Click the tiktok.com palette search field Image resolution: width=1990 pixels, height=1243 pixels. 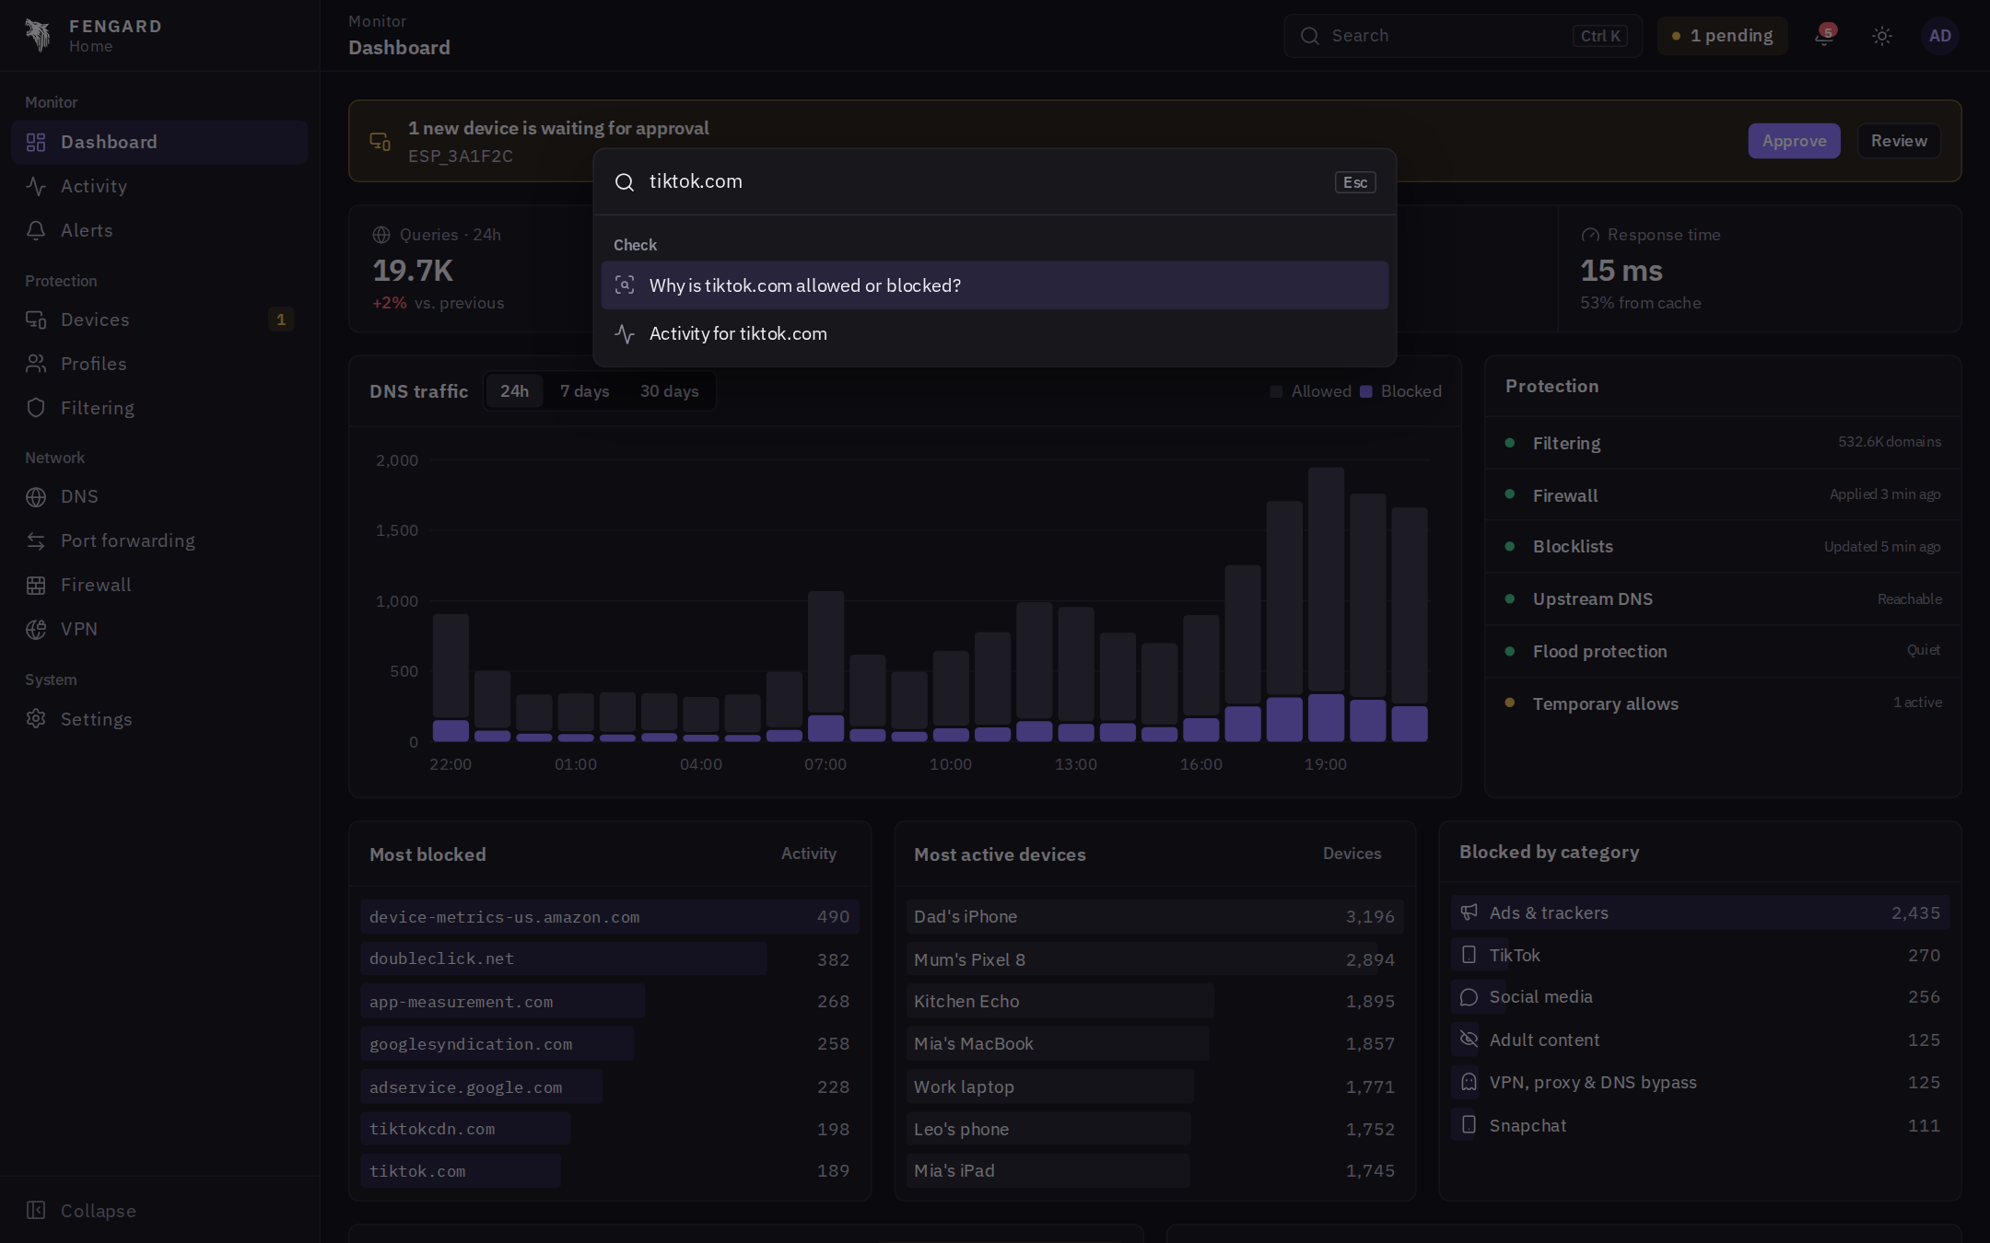coord(986,182)
